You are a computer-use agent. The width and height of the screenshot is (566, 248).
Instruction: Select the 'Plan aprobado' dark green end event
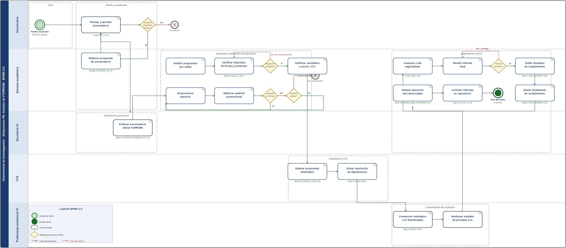pos(498,93)
